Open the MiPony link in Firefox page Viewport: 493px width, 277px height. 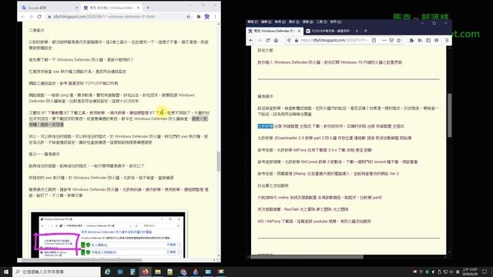[x=314, y=150]
